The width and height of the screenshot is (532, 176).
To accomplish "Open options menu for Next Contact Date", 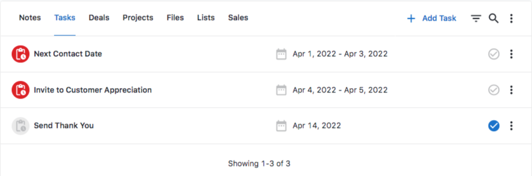I will coord(511,54).
